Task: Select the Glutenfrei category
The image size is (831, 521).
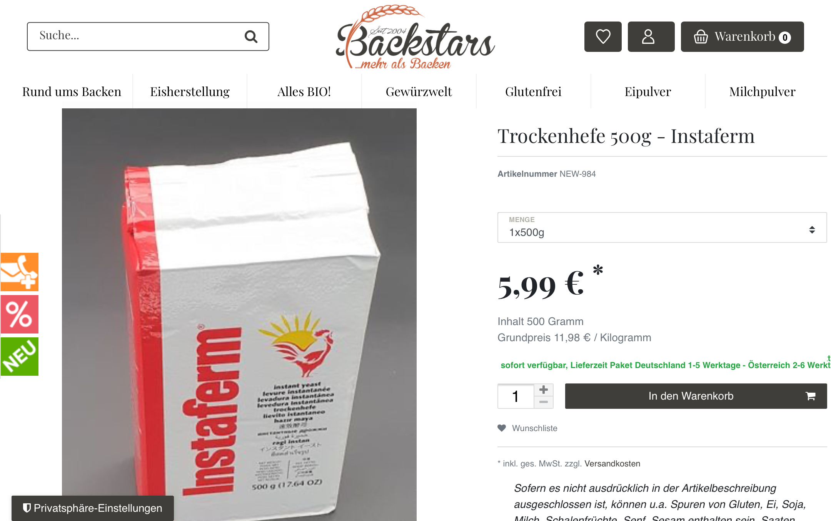Action: coord(533,91)
